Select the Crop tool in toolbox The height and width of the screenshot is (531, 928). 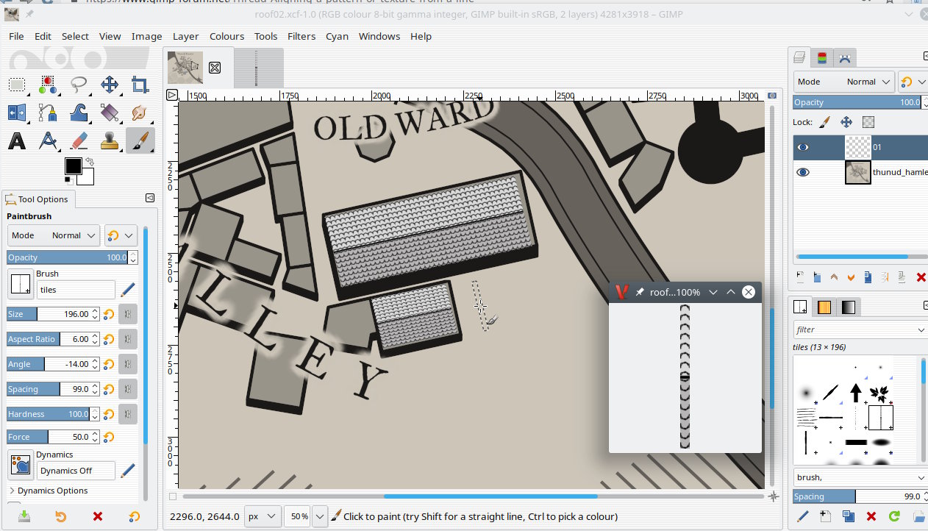pyautogui.click(x=140, y=85)
